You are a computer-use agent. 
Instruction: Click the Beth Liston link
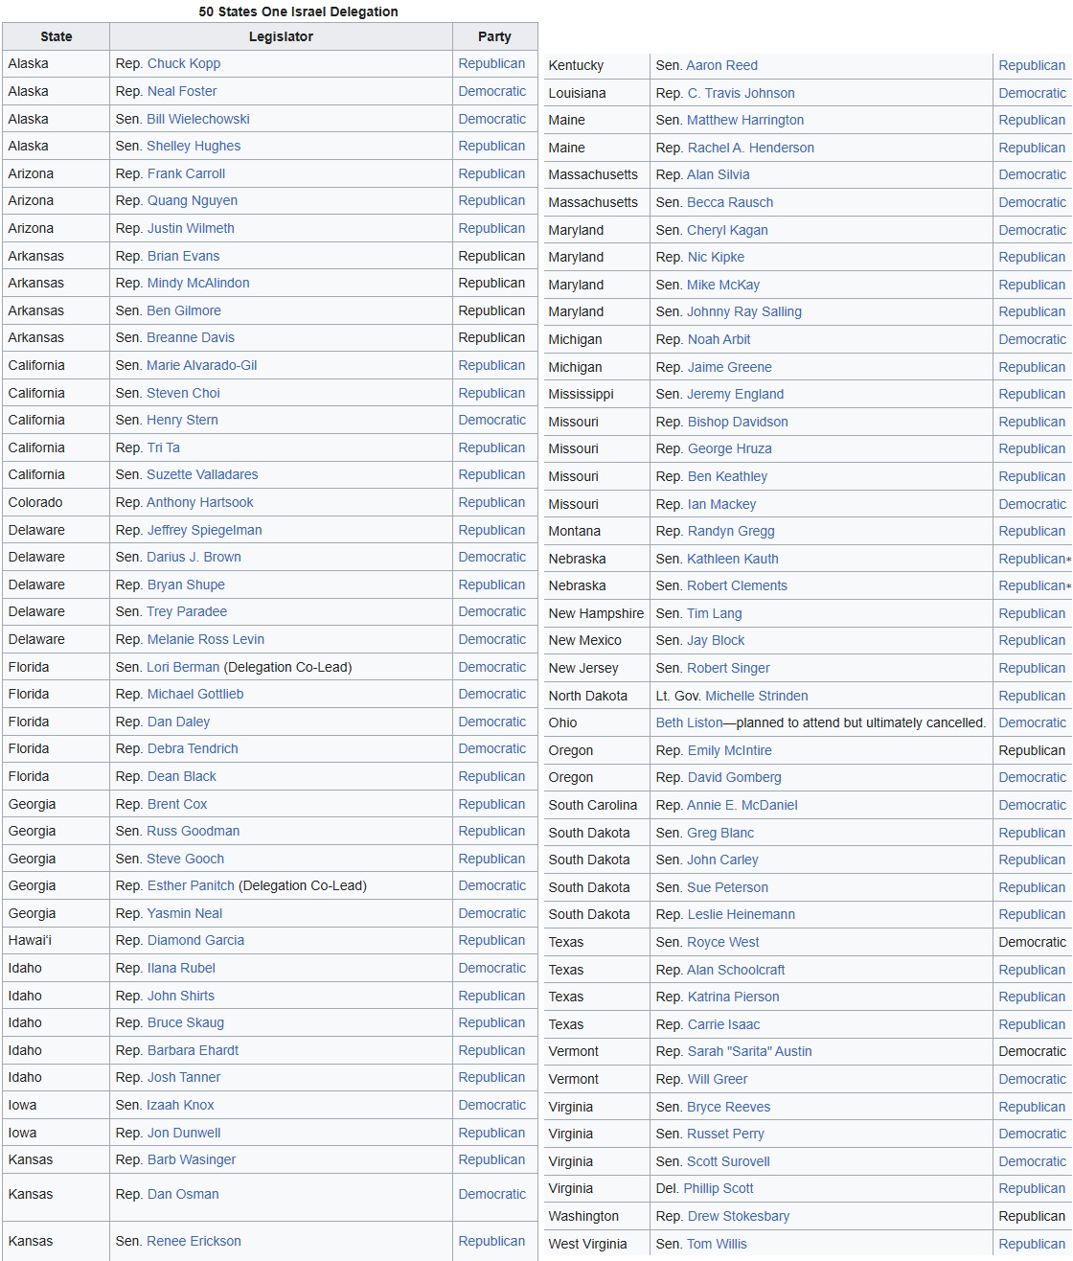tap(690, 722)
